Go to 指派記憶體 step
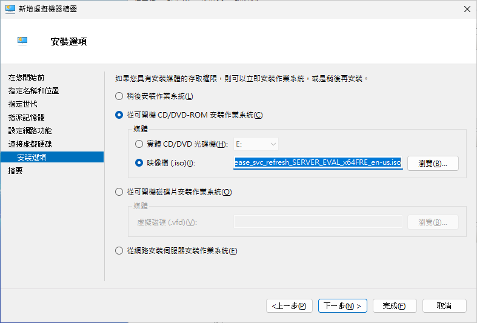This screenshot has height=323, width=477. (27, 118)
